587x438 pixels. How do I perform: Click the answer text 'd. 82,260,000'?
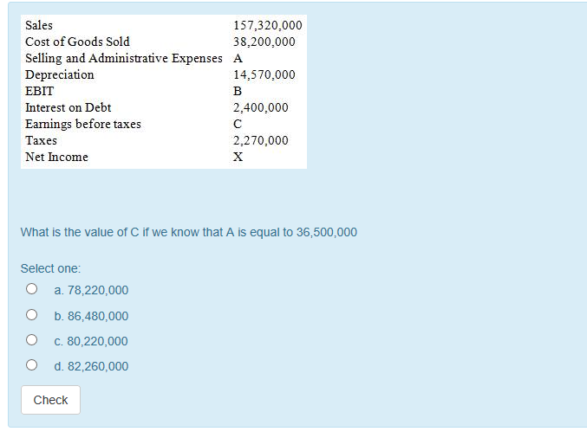click(91, 366)
